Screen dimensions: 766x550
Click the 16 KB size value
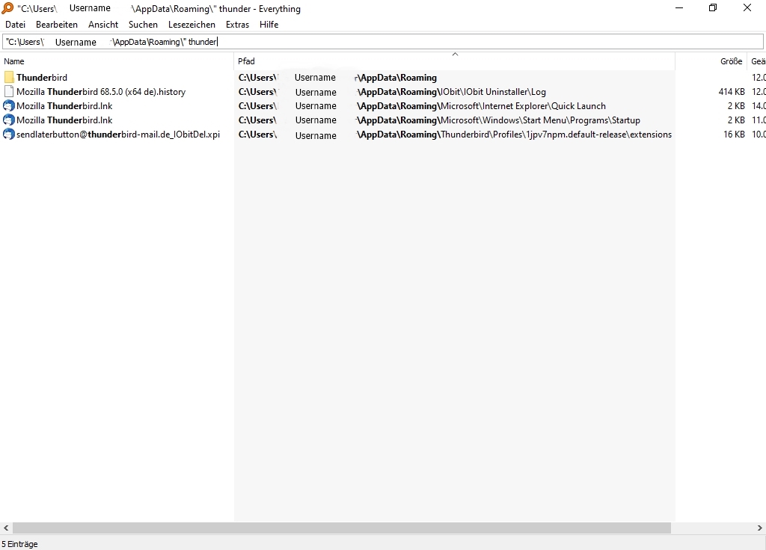(x=734, y=134)
